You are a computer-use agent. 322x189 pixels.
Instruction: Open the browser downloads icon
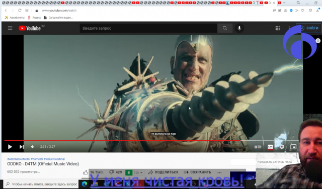tap(317, 11)
